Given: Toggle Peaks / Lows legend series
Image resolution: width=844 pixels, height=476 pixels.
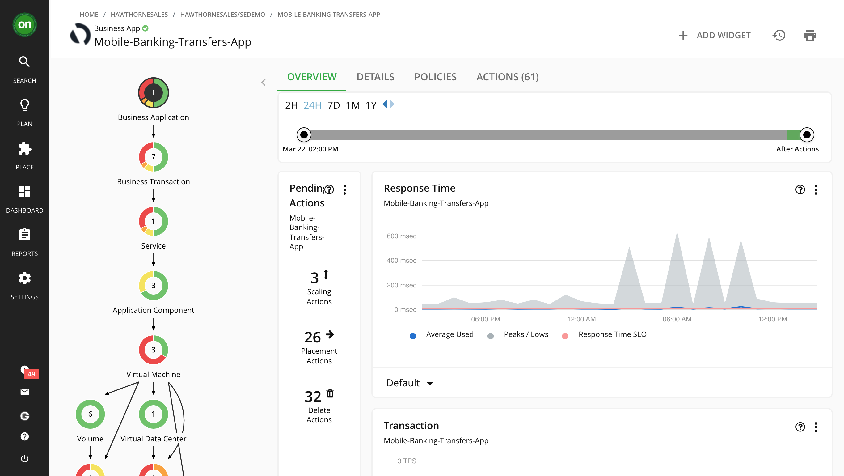Looking at the screenshot, I should (x=525, y=334).
